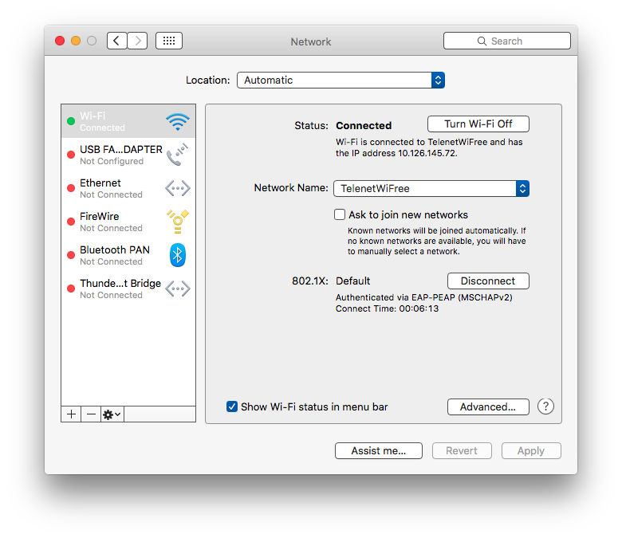Remove selected service with minus button
622x538 pixels.
(x=91, y=414)
